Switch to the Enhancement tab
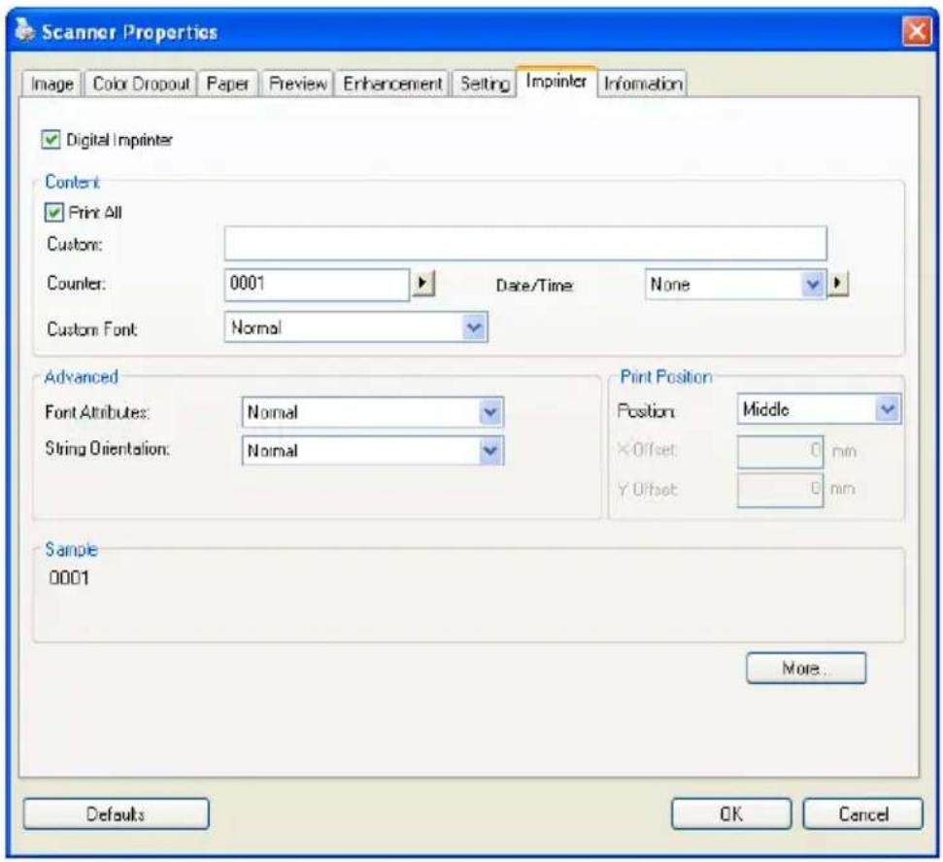Screen dimensions: 943x862 (x=392, y=84)
